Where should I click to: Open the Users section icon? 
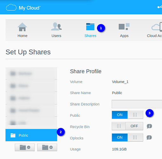pos(56,26)
